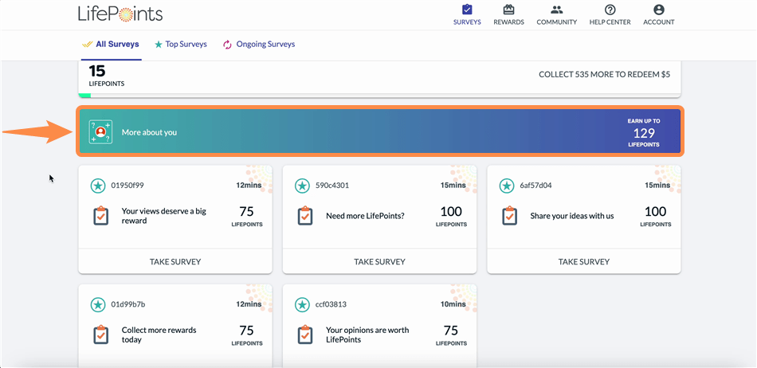This screenshot has width=757, height=368.
Task: Click Your opinions are worth LifePoints title
Action: (367, 335)
